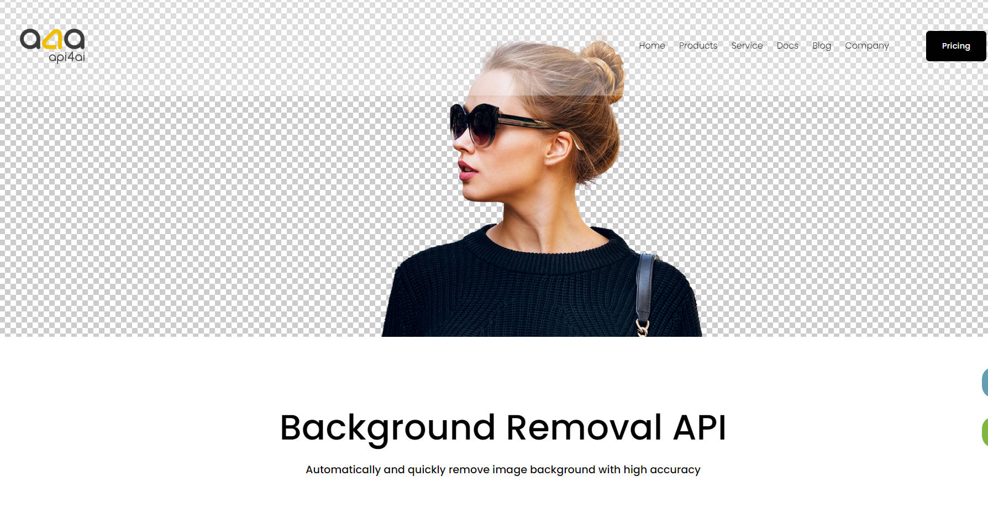Click the black Pricing button

955,46
